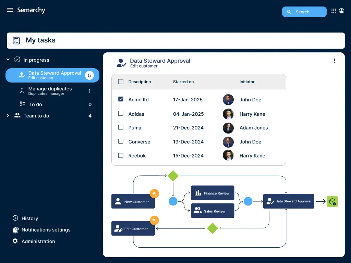Click the bottom green diamond gateway
The width and height of the screenshot is (351, 263).
click(213, 228)
